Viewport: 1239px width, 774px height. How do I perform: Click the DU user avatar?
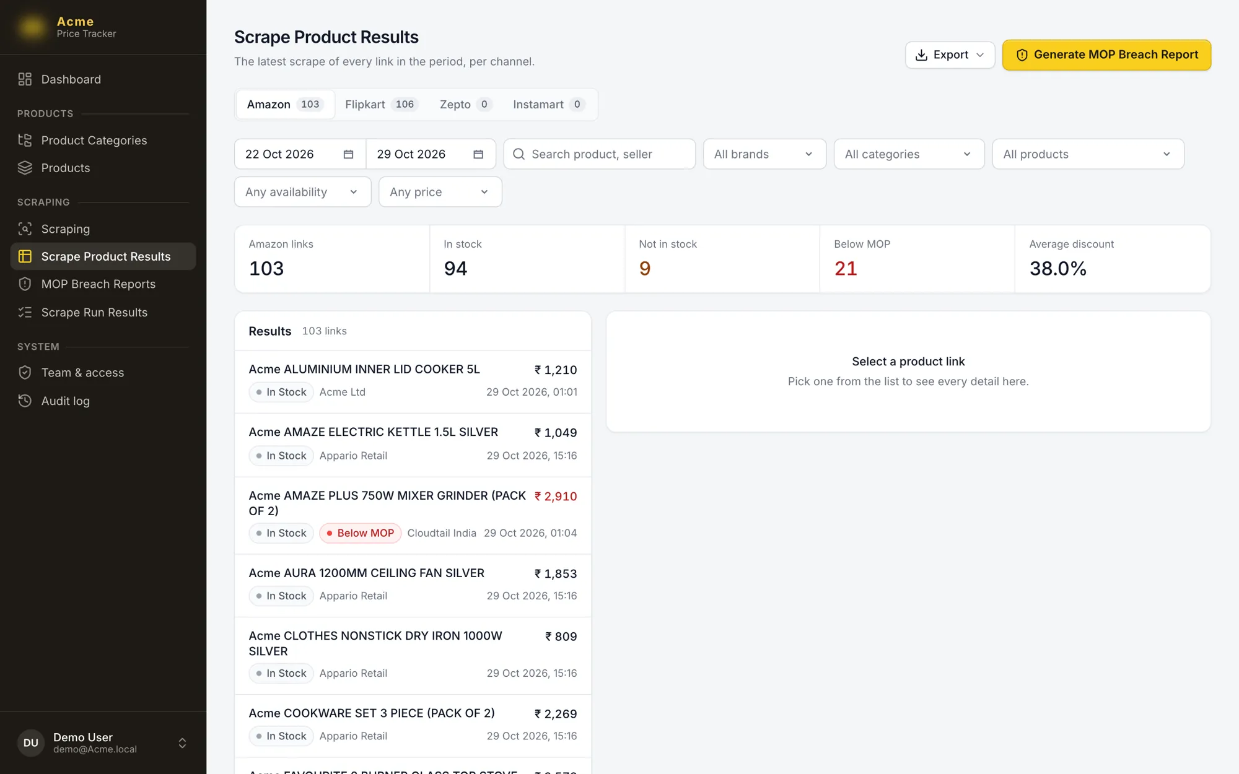[31, 742]
